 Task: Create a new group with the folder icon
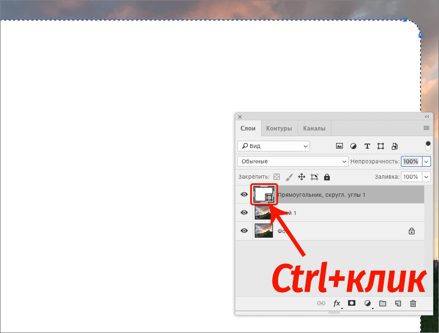(383, 304)
